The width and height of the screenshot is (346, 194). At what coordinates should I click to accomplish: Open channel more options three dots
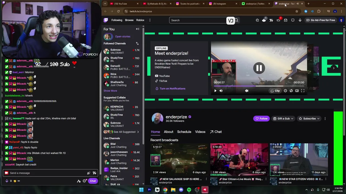click(x=325, y=119)
